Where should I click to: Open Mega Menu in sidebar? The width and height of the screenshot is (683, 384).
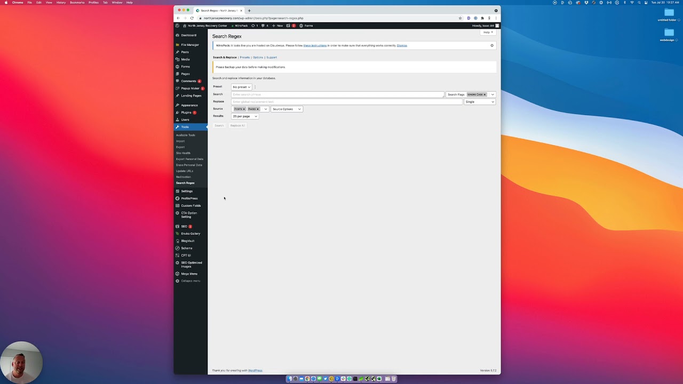189,274
